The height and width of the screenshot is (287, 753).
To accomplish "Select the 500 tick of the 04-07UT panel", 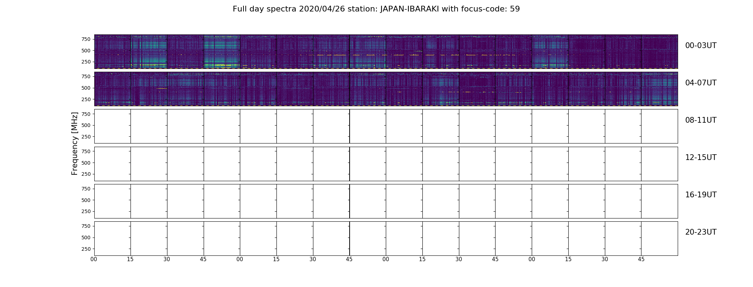I will pyautogui.click(x=86, y=88).
